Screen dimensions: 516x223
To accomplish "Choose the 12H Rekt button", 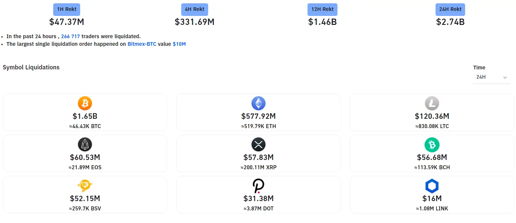I will [322, 9].
